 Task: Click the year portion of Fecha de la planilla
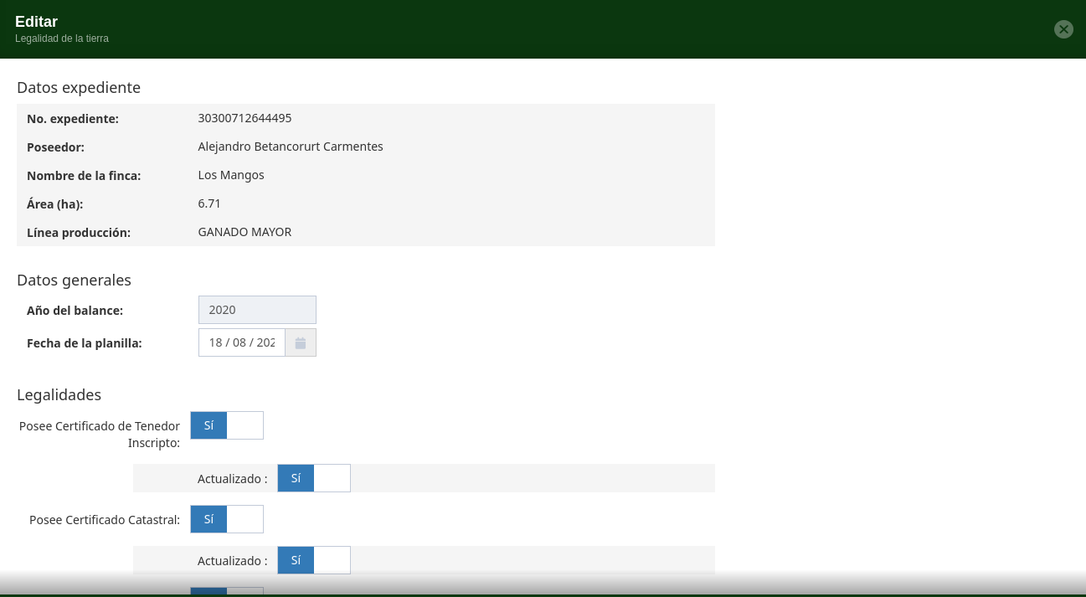tap(265, 342)
